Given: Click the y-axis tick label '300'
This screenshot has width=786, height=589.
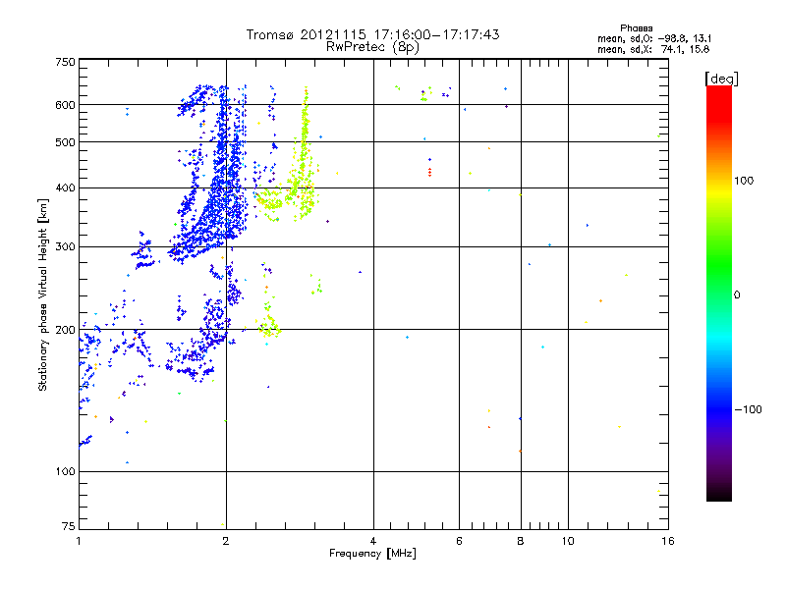Looking at the screenshot, I should coord(65,247).
